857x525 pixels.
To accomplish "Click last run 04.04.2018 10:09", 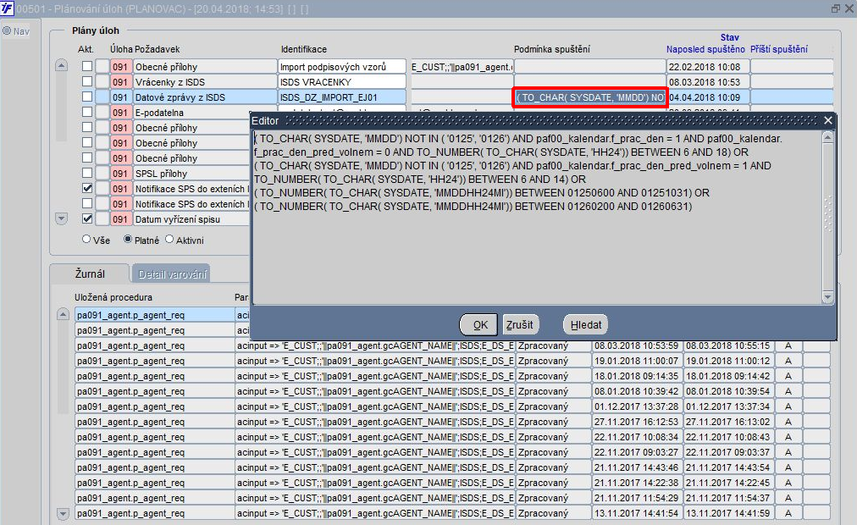I will click(708, 97).
